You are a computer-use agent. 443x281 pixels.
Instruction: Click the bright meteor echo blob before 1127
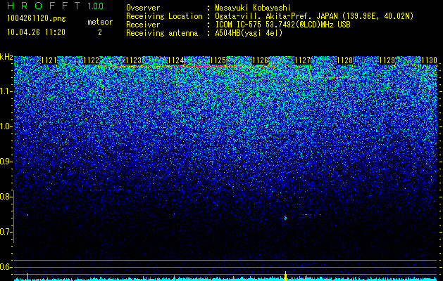(285, 218)
